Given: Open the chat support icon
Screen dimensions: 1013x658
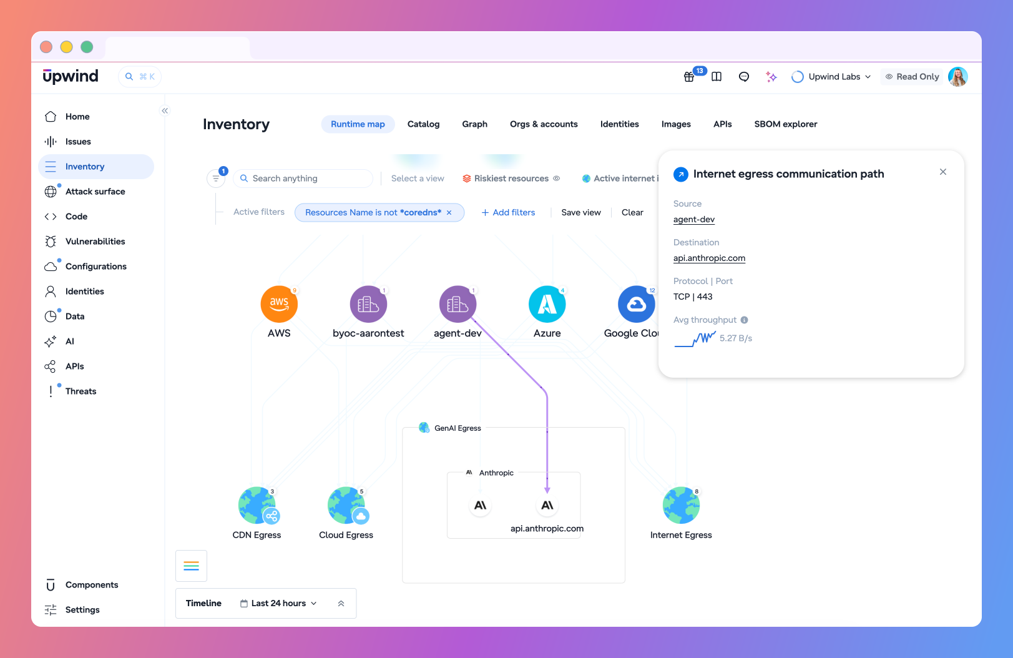Looking at the screenshot, I should (x=744, y=77).
